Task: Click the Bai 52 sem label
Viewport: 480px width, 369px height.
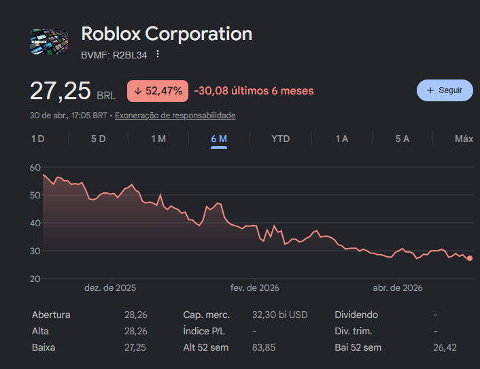Action: tap(358, 347)
